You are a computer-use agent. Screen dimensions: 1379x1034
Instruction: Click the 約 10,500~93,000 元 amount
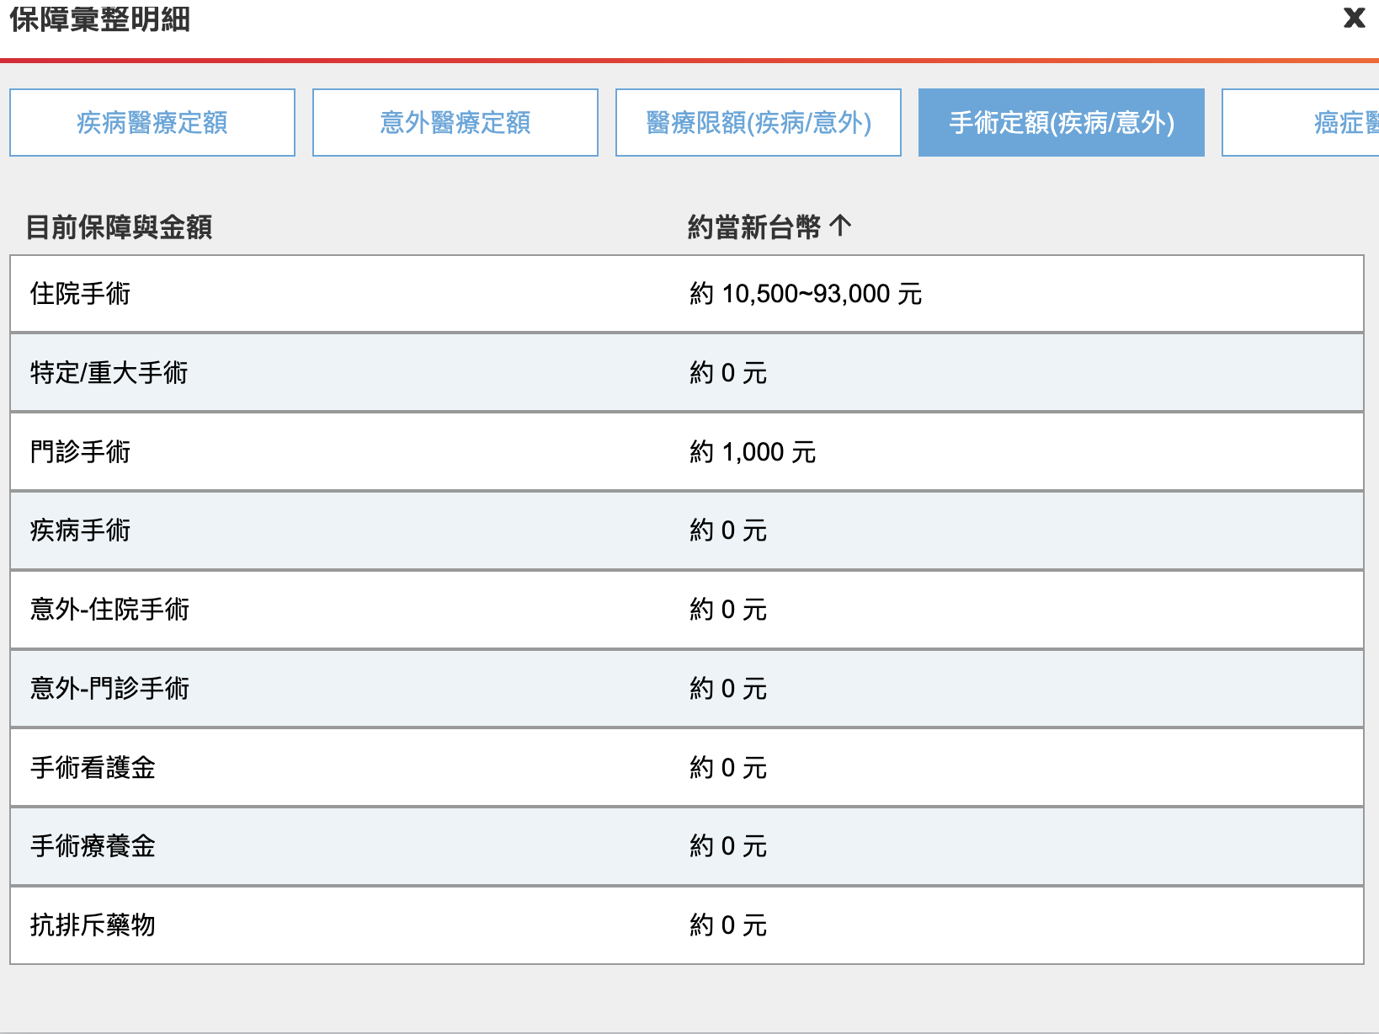pos(806,294)
